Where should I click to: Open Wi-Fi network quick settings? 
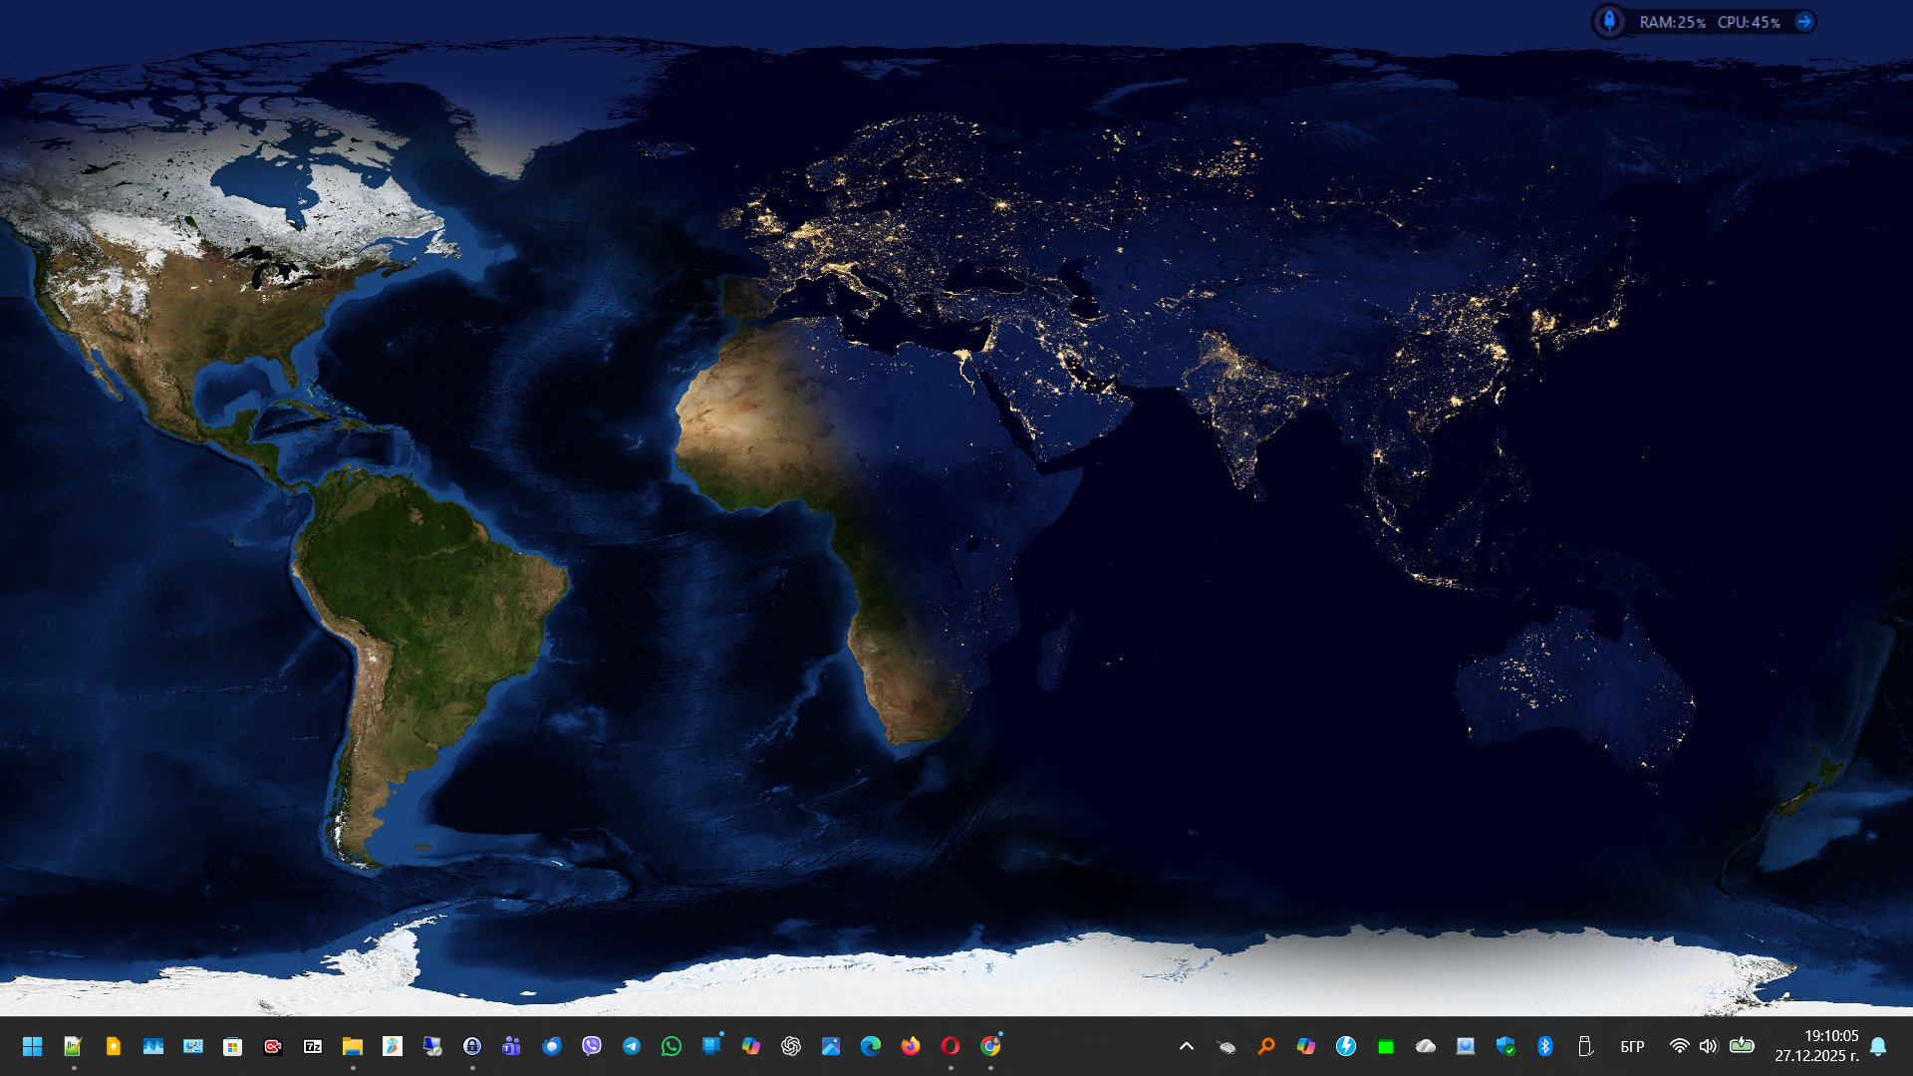click(1679, 1046)
